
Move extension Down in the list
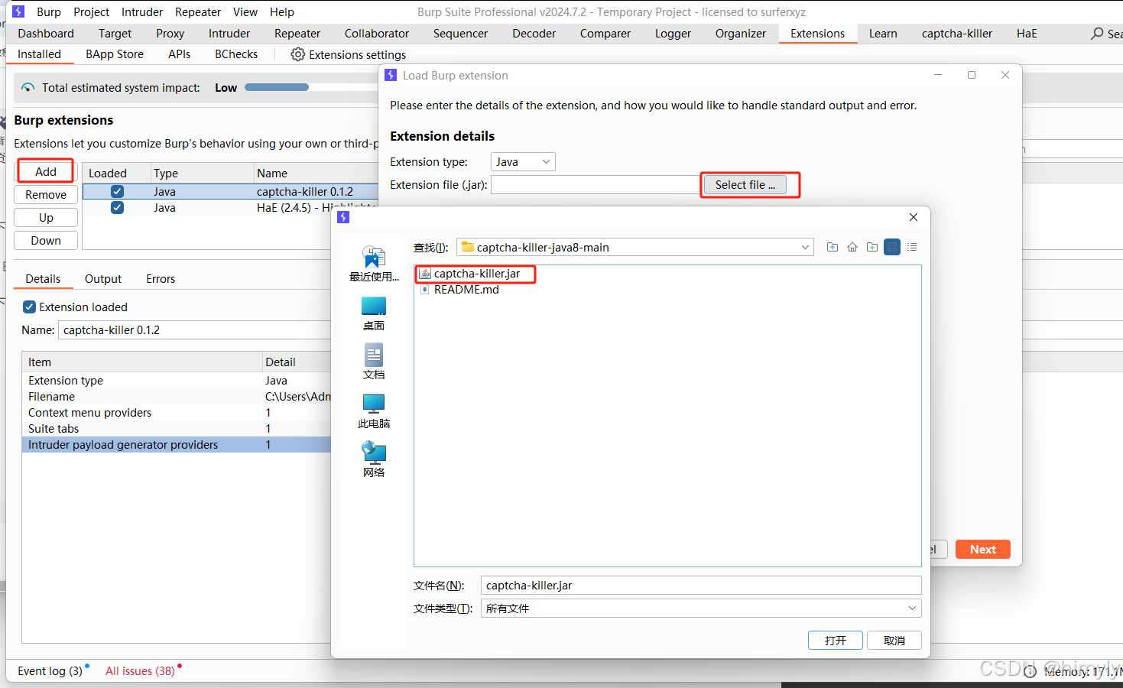[46, 241]
